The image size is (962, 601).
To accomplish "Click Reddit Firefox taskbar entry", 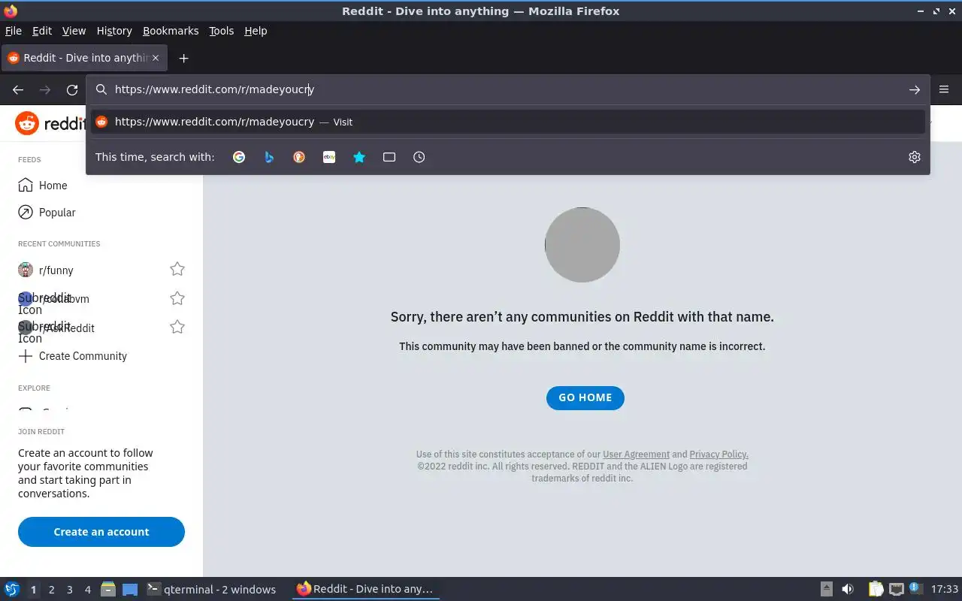I will click(365, 590).
